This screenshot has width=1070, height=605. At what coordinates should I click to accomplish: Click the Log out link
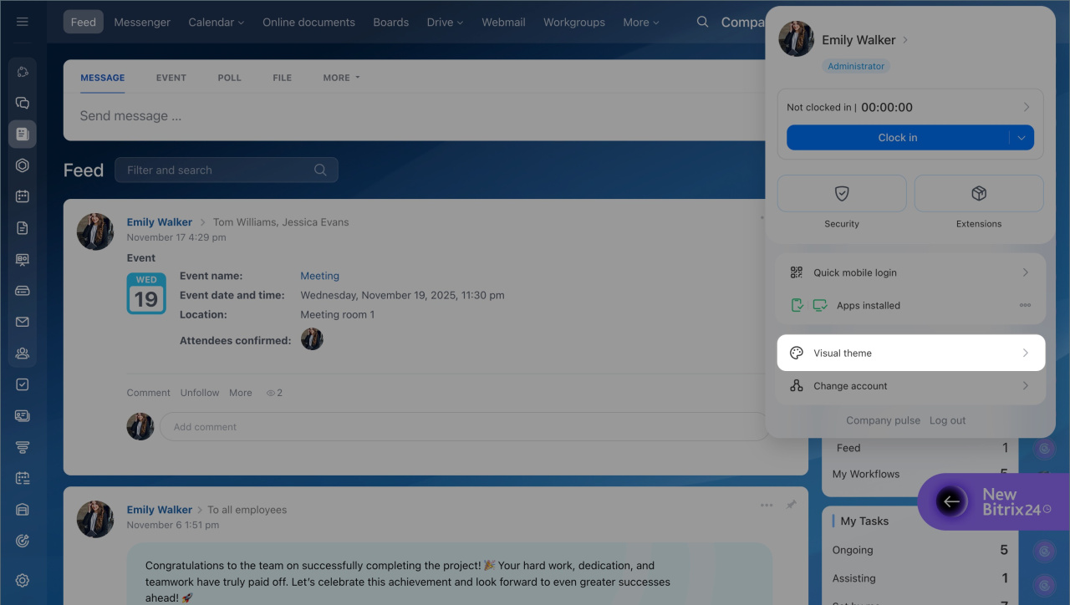(x=947, y=420)
